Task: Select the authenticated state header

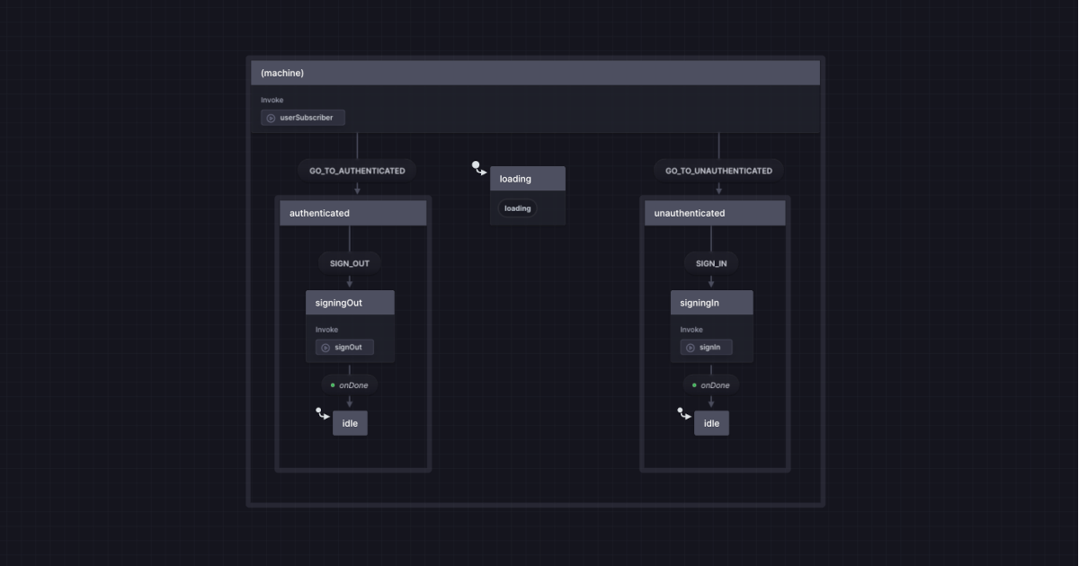Action: click(x=353, y=213)
